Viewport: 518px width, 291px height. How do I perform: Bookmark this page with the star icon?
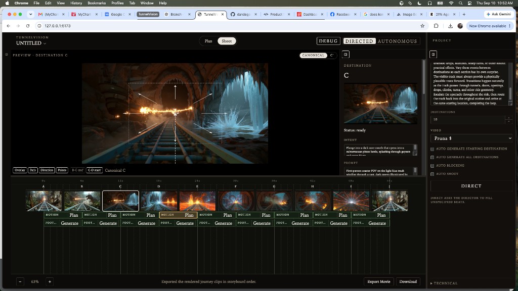[x=422, y=26]
